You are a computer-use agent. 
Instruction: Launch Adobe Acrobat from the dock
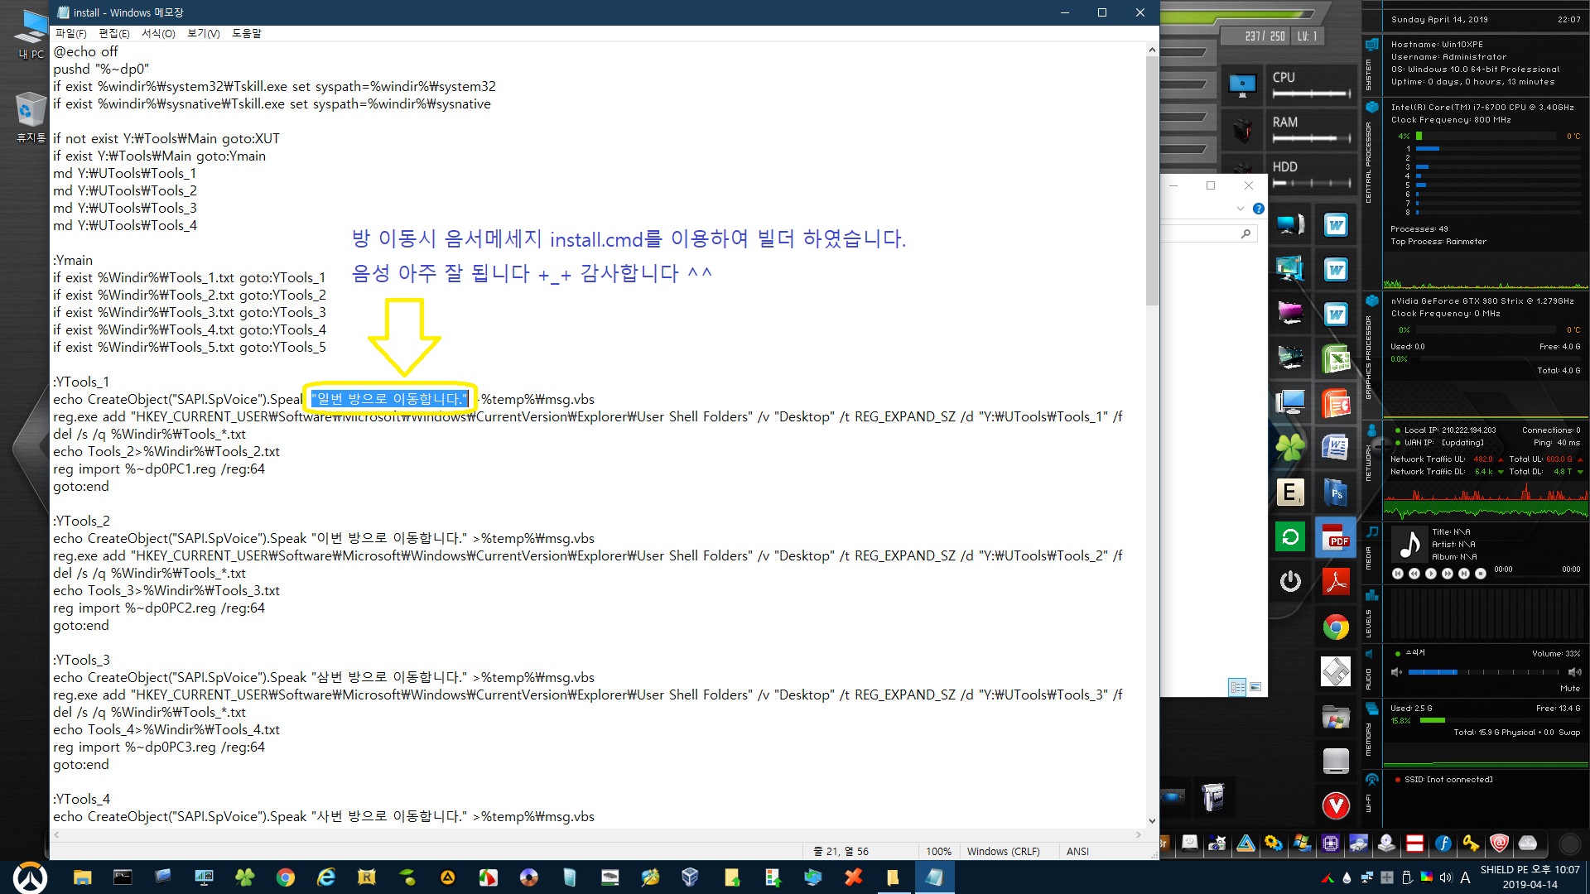pos(1336,583)
